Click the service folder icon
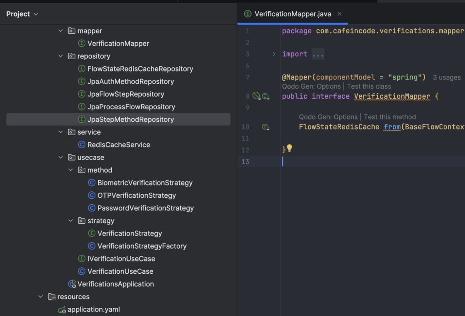465x316 pixels. (x=71, y=132)
